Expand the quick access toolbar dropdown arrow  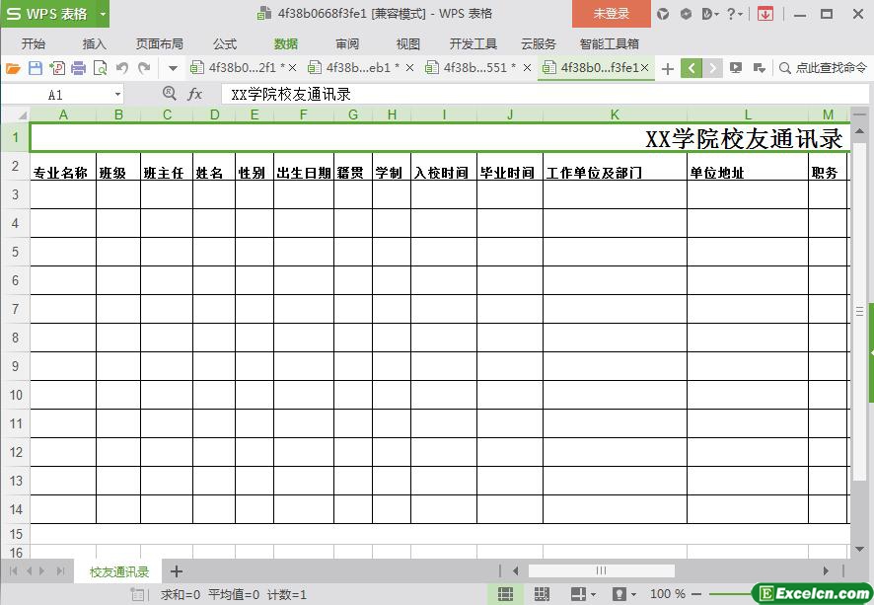(173, 68)
